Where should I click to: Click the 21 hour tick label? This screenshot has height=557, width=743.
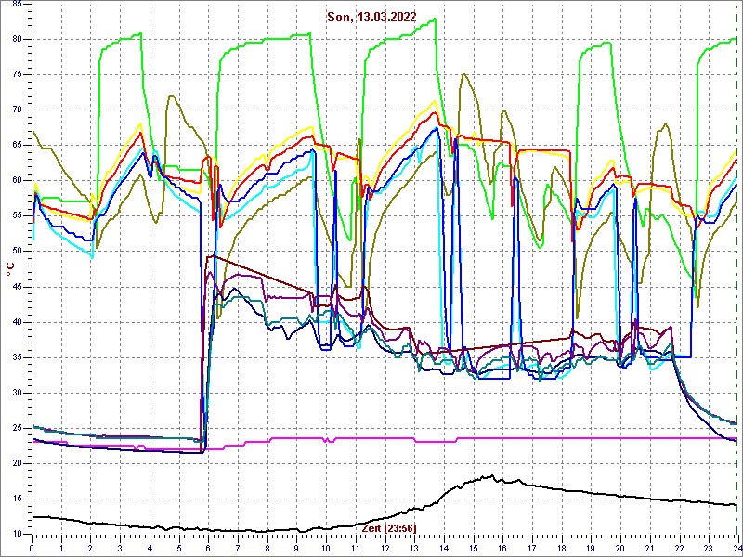click(649, 548)
